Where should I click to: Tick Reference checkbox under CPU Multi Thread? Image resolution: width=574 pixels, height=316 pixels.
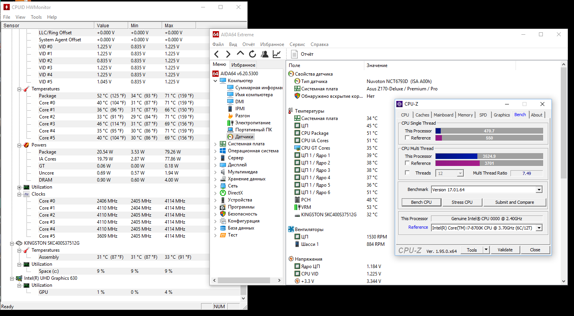[407, 163]
